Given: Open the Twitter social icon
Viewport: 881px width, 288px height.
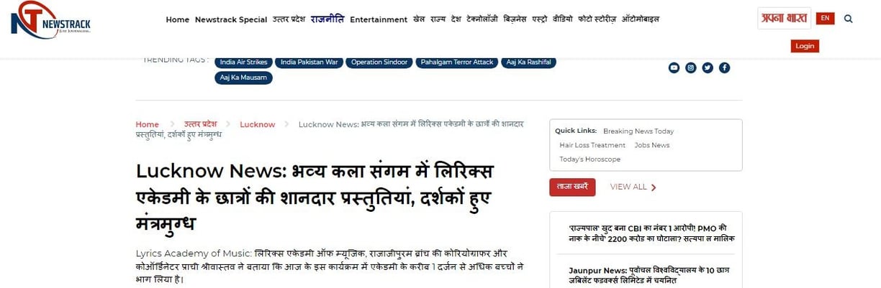Looking at the screenshot, I should tap(708, 68).
